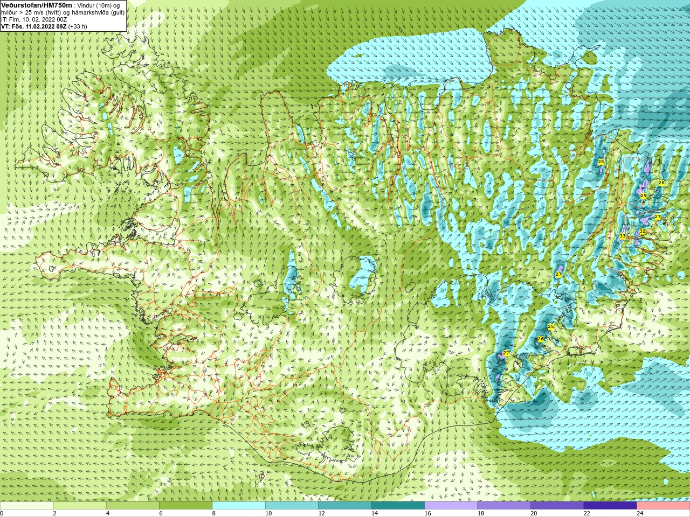The height and width of the screenshot is (517, 690).
Task: Click the 2–4 m/s light green legend swatch
Action: click(x=79, y=506)
